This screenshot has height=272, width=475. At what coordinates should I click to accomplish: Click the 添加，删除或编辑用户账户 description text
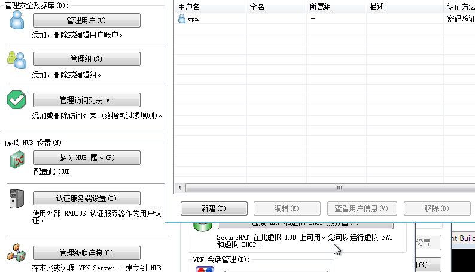tap(78, 35)
